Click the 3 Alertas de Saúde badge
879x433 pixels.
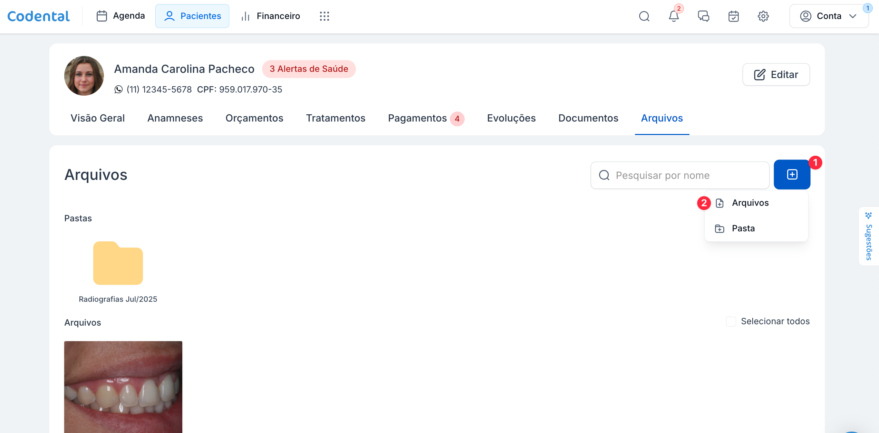tap(309, 69)
